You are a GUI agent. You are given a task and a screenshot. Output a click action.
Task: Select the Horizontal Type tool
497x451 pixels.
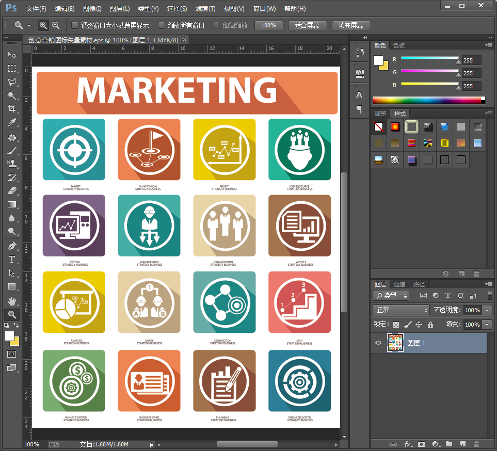click(x=11, y=259)
